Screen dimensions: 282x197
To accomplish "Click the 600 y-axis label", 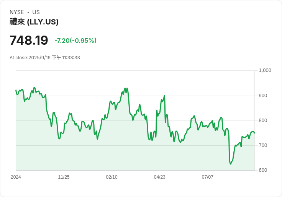I will tap(263, 170).
